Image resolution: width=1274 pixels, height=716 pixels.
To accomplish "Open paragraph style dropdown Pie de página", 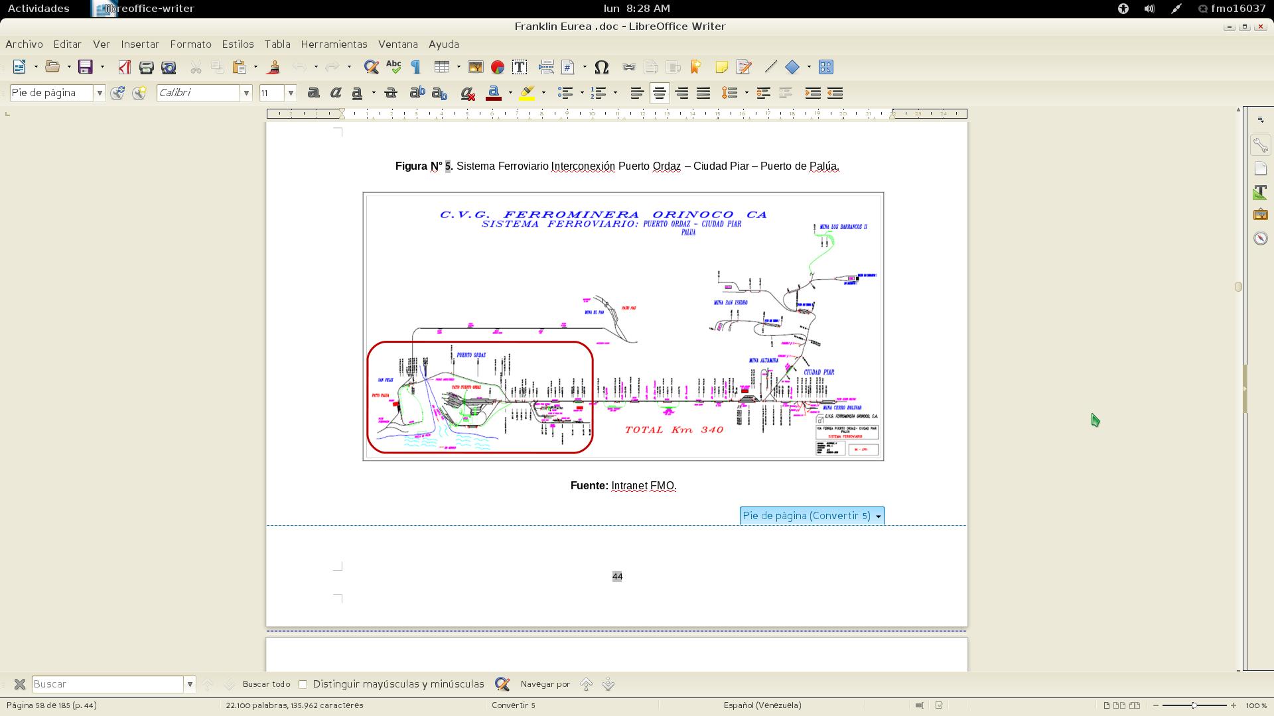I will tap(100, 93).
